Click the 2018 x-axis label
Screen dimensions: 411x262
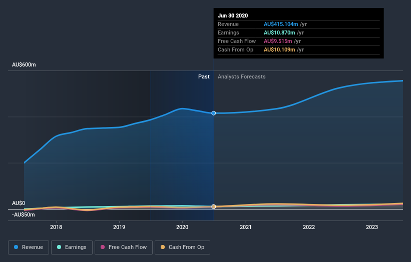[56, 227]
